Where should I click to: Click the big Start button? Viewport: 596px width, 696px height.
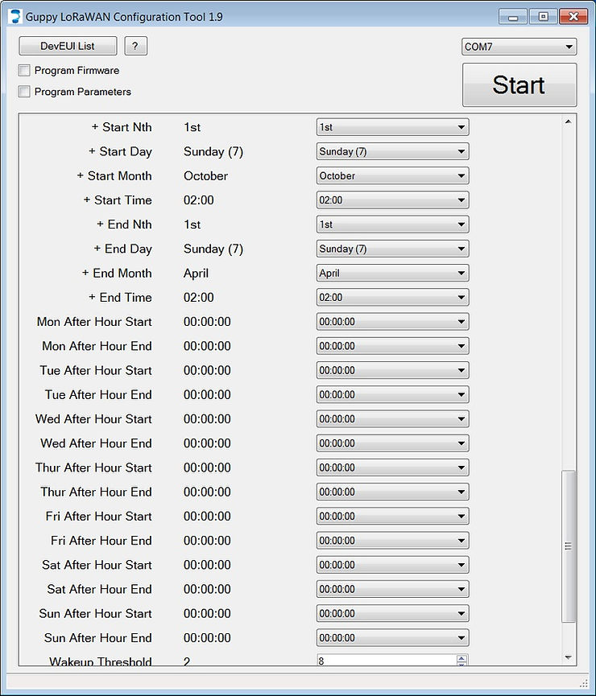[519, 84]
